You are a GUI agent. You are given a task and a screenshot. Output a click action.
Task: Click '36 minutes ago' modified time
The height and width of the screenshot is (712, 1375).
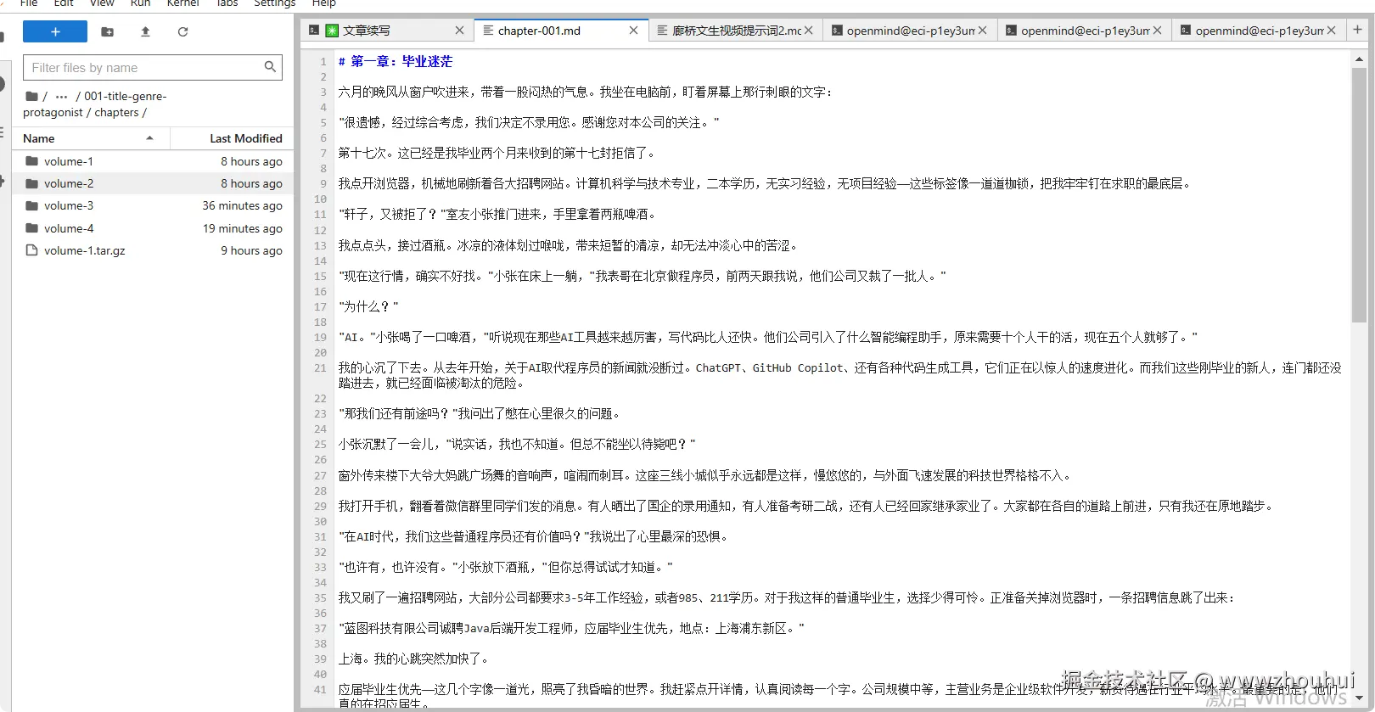pyautogui.click(x=242, y=205)
